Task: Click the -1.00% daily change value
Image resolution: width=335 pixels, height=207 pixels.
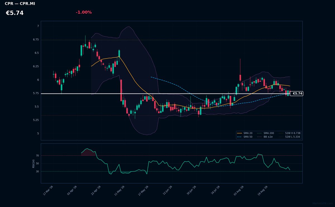Action: [84, 12]
